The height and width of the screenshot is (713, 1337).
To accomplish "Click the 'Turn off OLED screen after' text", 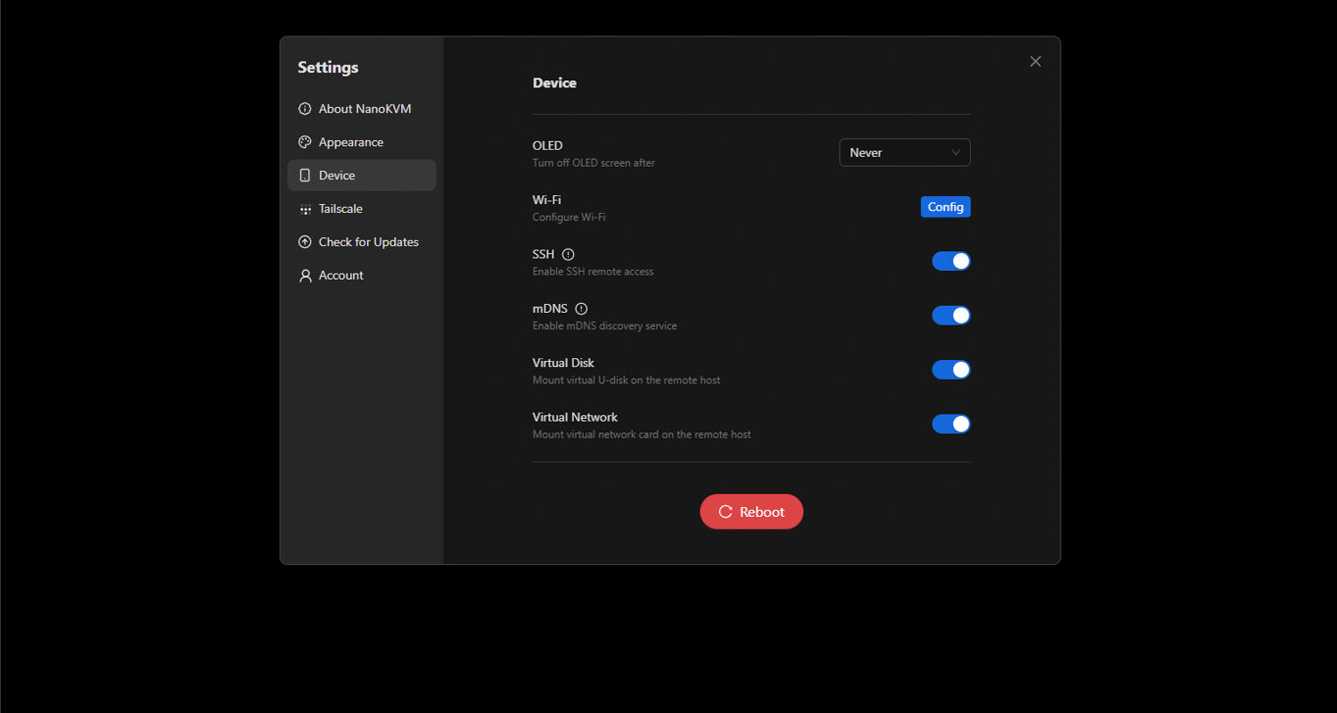I will click(594, 163).
